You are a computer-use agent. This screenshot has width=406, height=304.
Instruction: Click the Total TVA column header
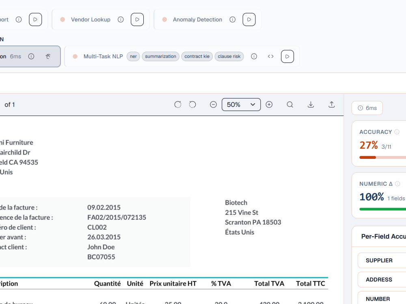click(x=269, y=284)
